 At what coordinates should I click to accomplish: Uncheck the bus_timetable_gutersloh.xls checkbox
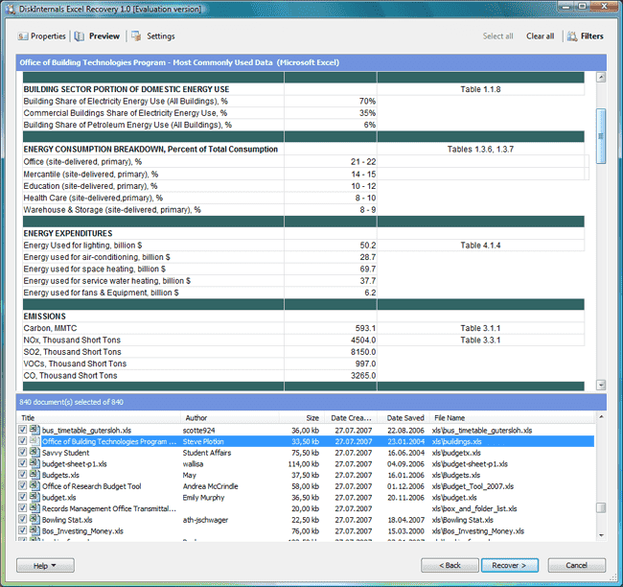click(23, 431)
